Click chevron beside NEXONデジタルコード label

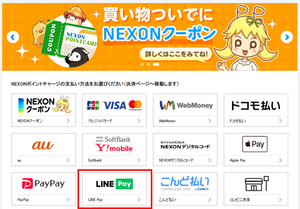210,160
